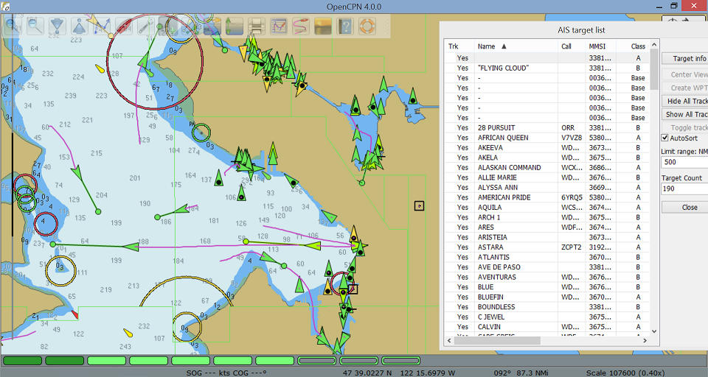Select first dark green chart bar segment
708x377 pixels.
coord(22,361)
